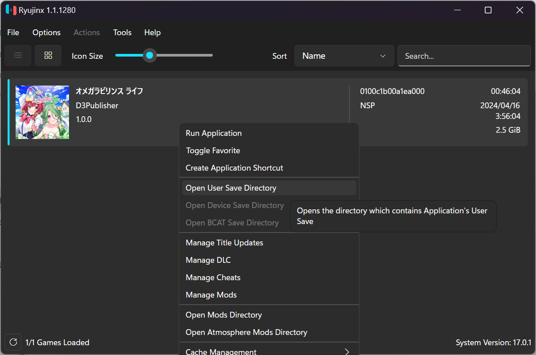Choose Run Application from context menu
The image size is (536, 355).
pos(269,133)
